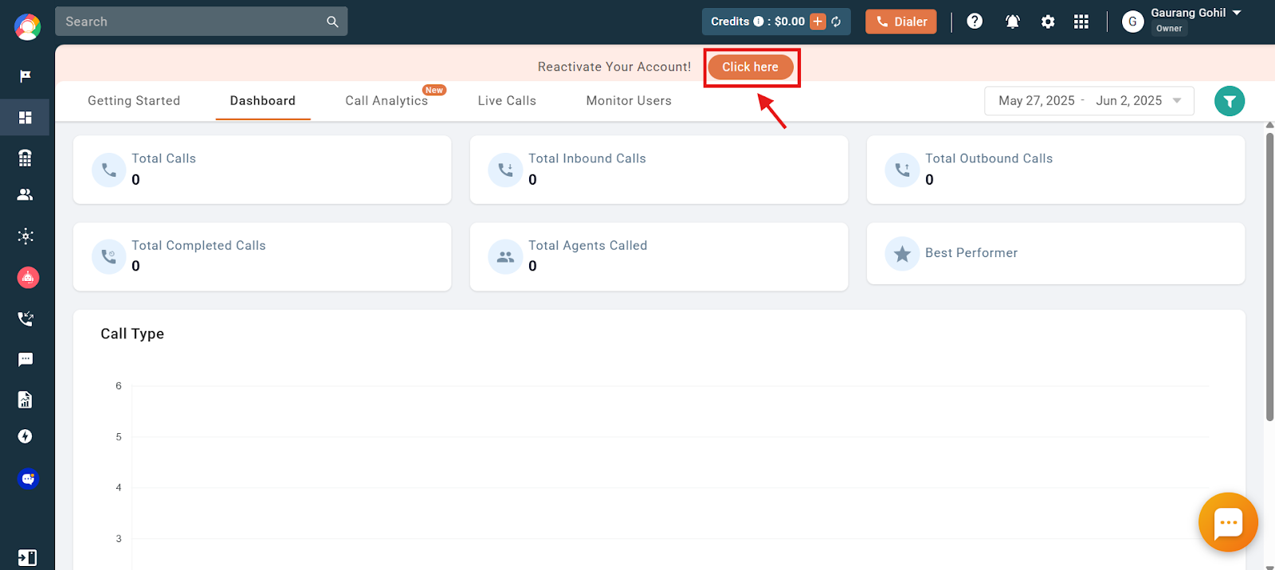This screenshot has height=570, width=1275.
Task: Click the Total Agents Called people icon
Action: pyautogui.click(x=505, y=257)
